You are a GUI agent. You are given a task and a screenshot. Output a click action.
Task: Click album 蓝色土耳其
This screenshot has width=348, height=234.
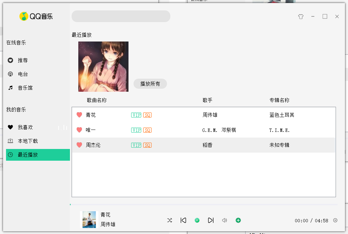[282, 115]
